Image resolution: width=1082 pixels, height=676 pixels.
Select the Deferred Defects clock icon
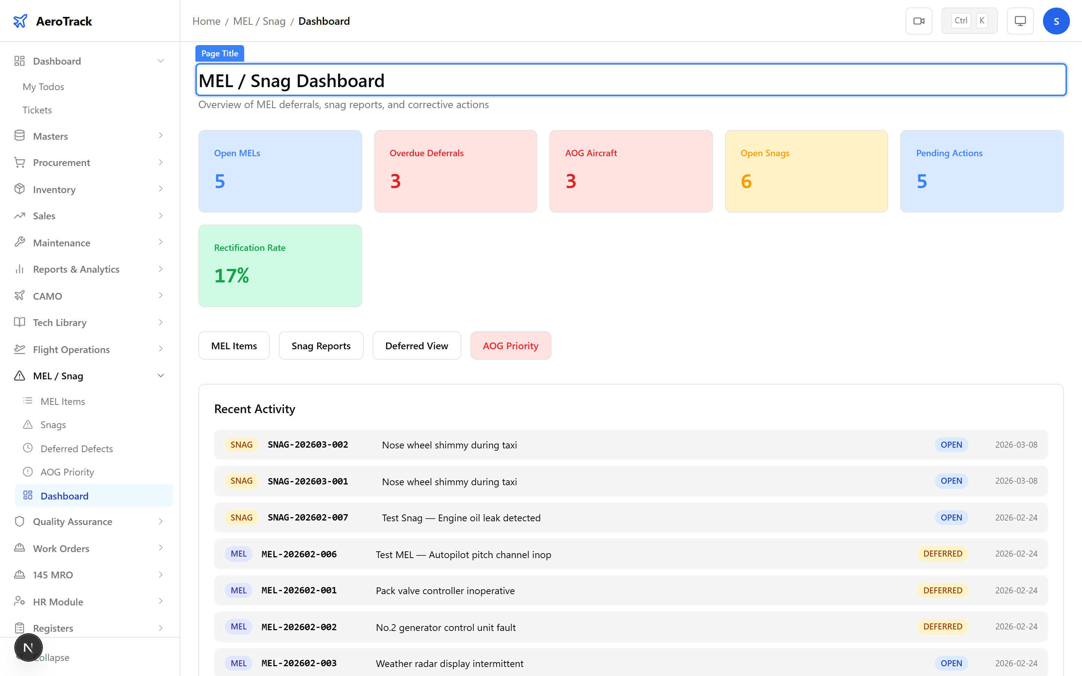pyautogui.click(x=28, y=448)
